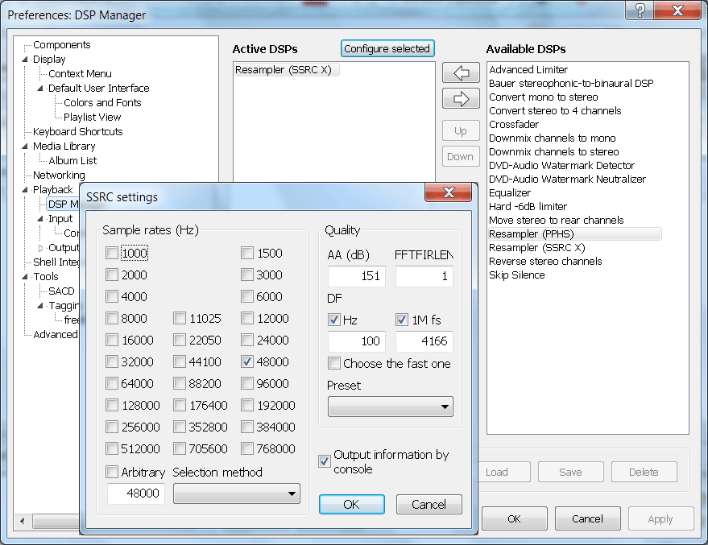The image size is (708, 545).
Task: Select Networking in preferences tree
Action: click(x=58, y=175)
